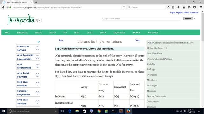Screen dimensions: 204x114
Task: Click the Submit a Question link
Action: coord(191,13)
